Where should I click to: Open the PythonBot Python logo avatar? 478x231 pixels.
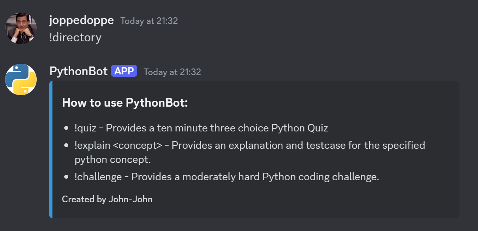[x=21, y=79]
